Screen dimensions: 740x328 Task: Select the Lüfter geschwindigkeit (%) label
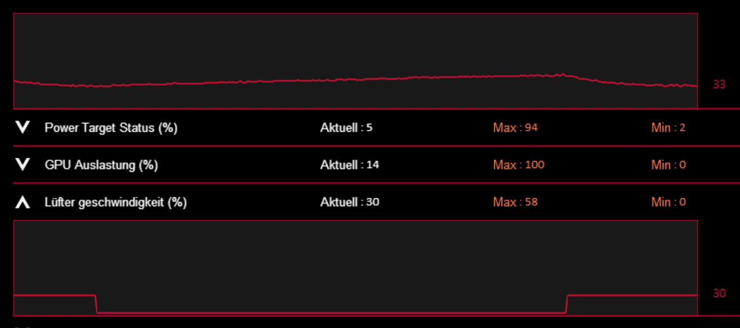pyautogui.click(x=115, y=203)
